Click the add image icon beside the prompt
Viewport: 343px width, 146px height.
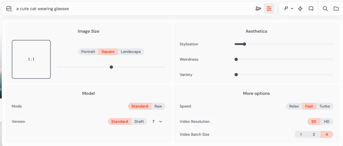(9, 9)
